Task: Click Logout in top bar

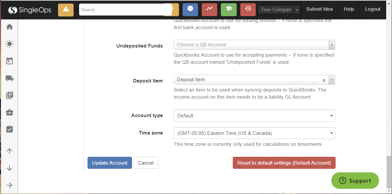Action: click(x=373, y=9)
